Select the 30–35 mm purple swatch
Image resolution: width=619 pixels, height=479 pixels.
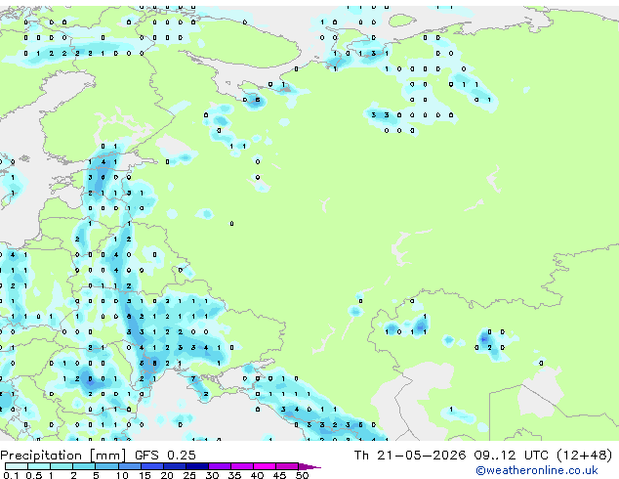pos(219,466)
